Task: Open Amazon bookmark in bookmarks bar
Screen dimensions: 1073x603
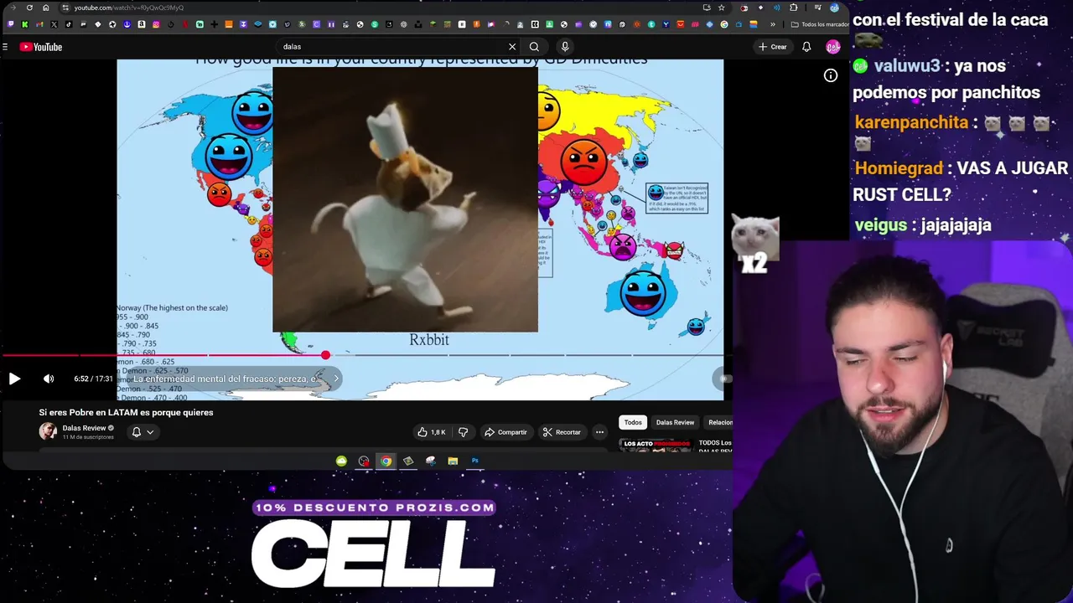Action: click(x=142, y=24)
